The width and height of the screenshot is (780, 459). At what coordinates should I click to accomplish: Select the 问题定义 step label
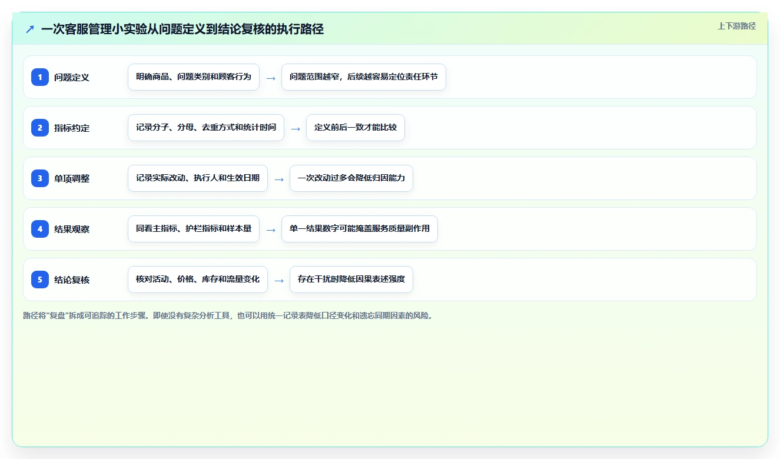(x=72, y=77)
